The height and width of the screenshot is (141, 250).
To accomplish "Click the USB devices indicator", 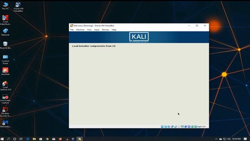I will click(176, 127).
